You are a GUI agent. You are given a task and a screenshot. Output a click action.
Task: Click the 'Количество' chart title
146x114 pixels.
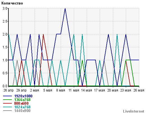coord(12,3)
